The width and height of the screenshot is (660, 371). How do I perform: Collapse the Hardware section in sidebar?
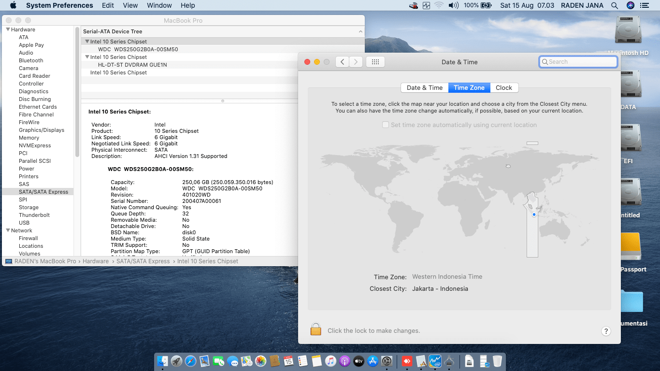click(8, 29)
